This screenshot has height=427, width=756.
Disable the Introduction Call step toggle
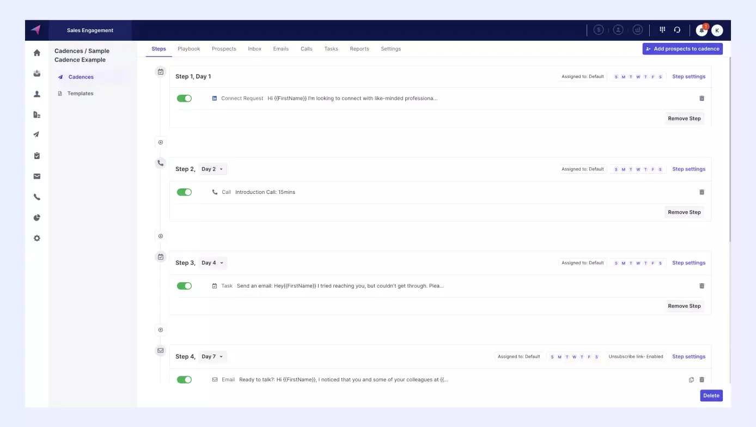184,192
